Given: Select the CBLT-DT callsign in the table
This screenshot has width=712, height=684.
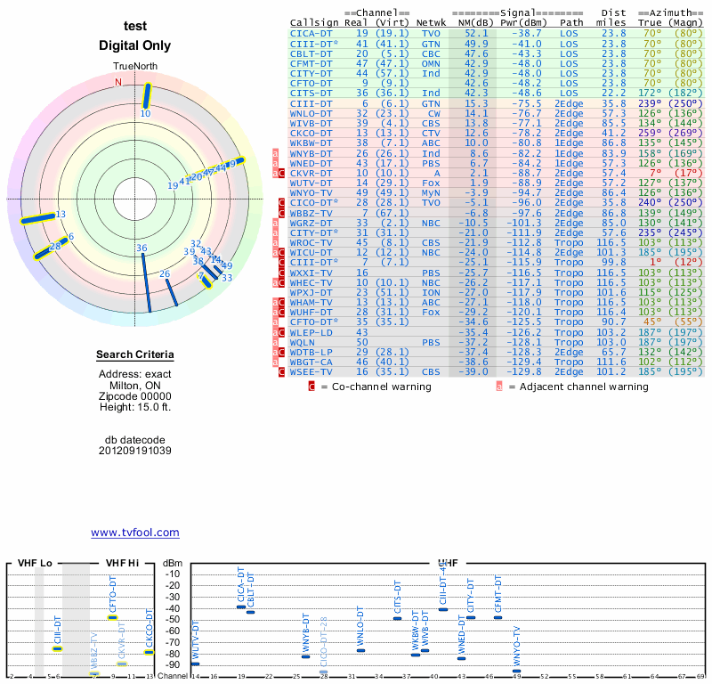Looking at the screenshot, I should click(311, 53).
